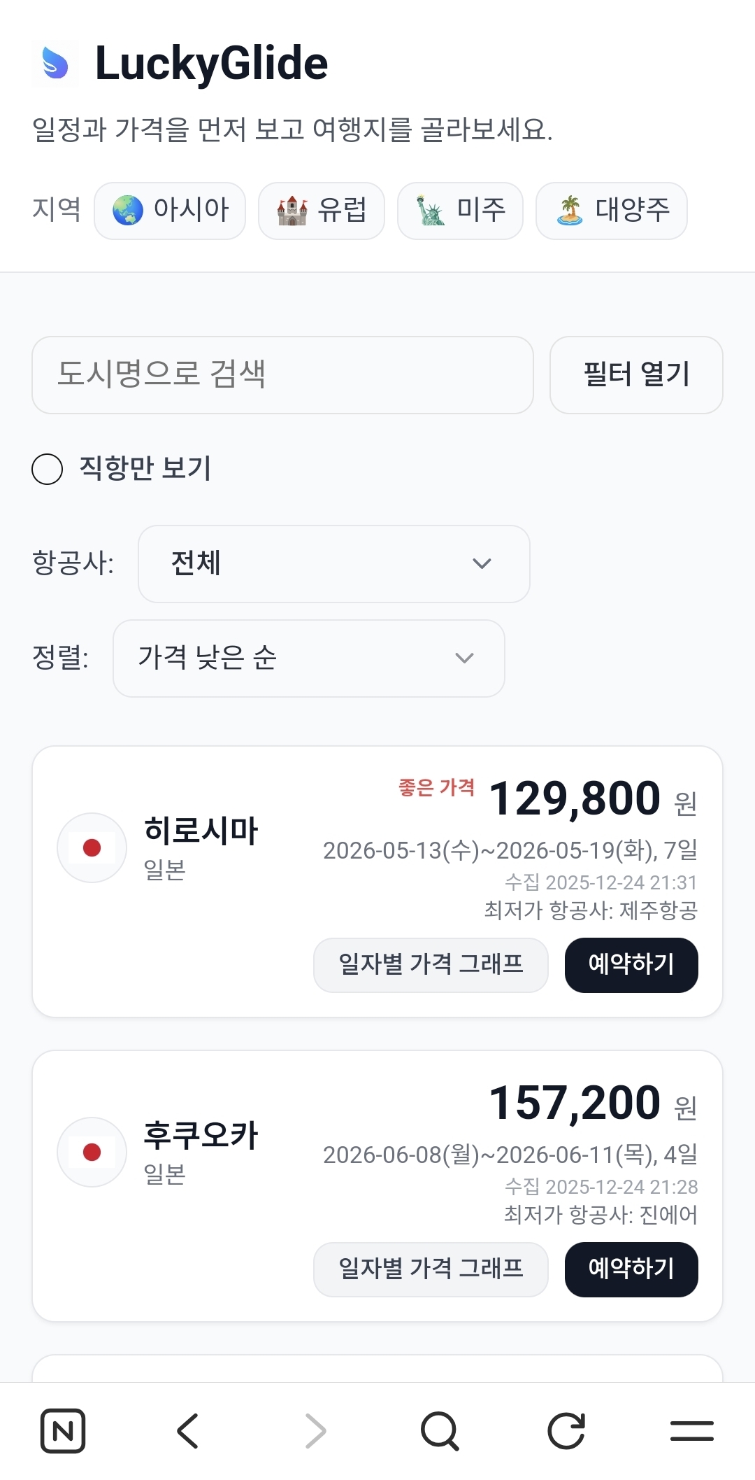The image size is (755, 1480).
Task: Go back with the browser back arrow
Action: click(188, 1430)
